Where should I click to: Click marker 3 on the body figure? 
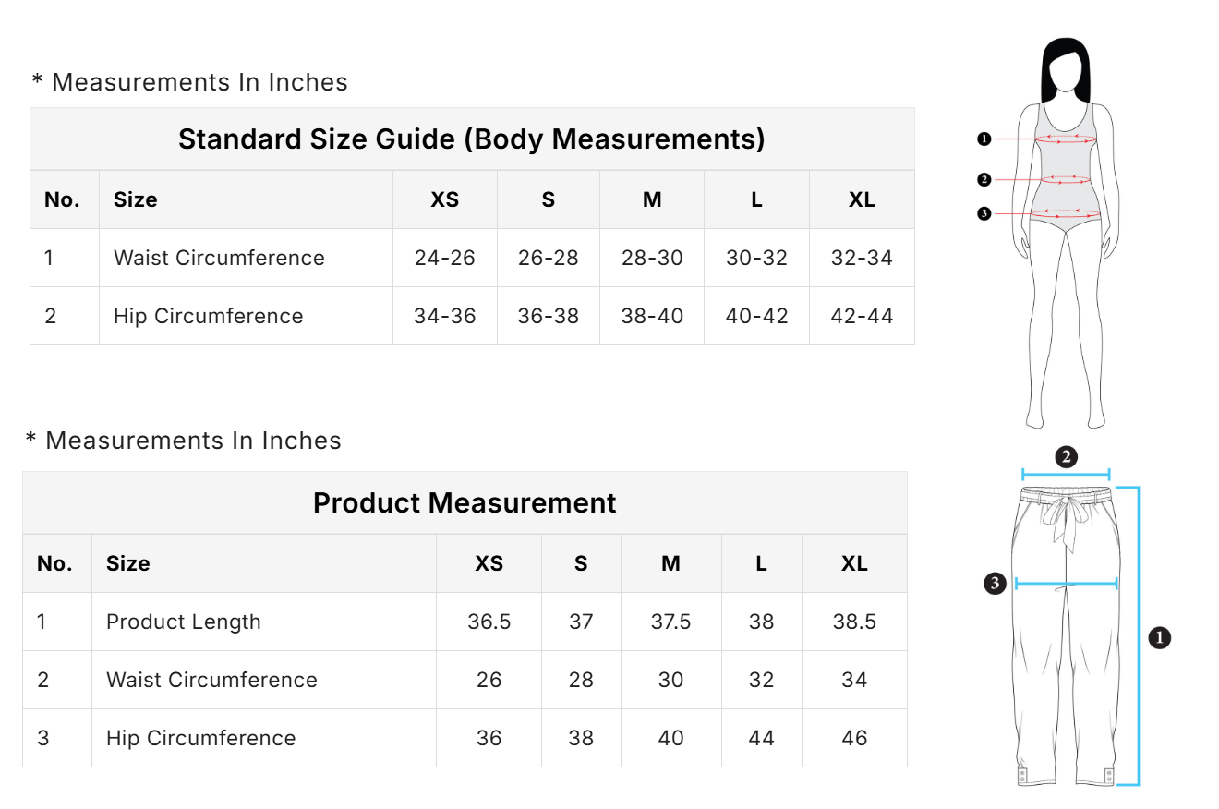coord(984,214)
